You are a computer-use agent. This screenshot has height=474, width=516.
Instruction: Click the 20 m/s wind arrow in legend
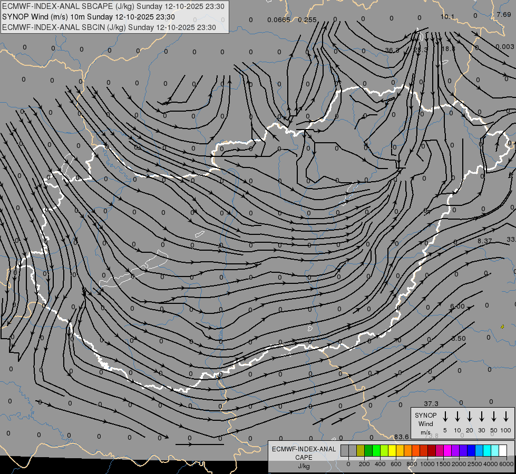(469, 417)
